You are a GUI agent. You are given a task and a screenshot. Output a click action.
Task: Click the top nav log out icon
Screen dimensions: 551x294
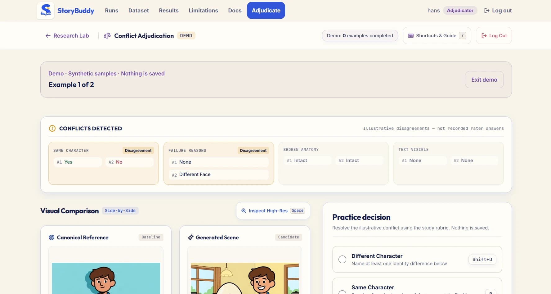pos(487,11)
